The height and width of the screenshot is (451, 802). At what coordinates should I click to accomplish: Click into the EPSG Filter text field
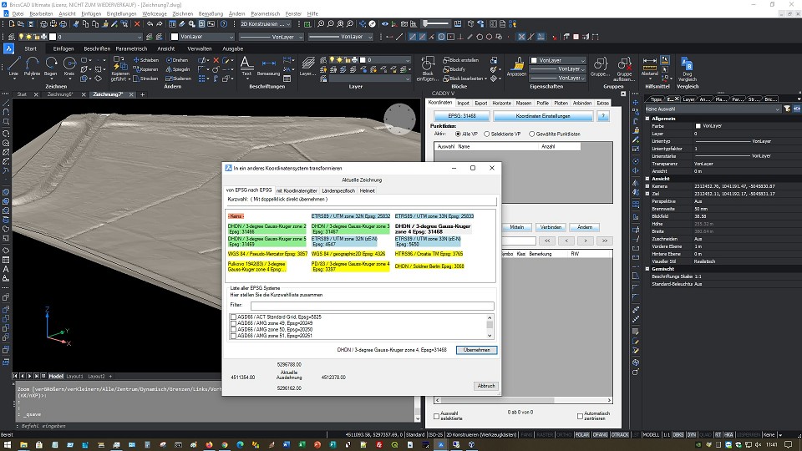pyautogui.click(x=372, y=306)
